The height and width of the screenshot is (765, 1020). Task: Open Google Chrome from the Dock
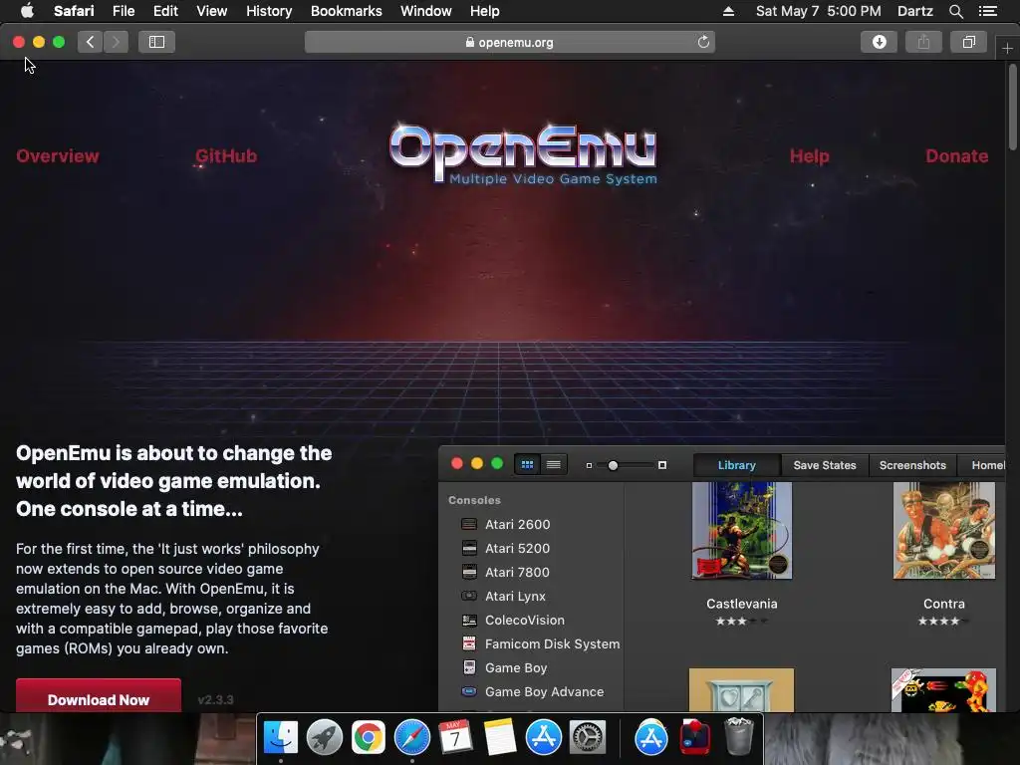point(369,737)
